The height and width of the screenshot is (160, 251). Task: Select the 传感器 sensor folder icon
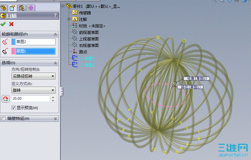click(x=75, y=12)
